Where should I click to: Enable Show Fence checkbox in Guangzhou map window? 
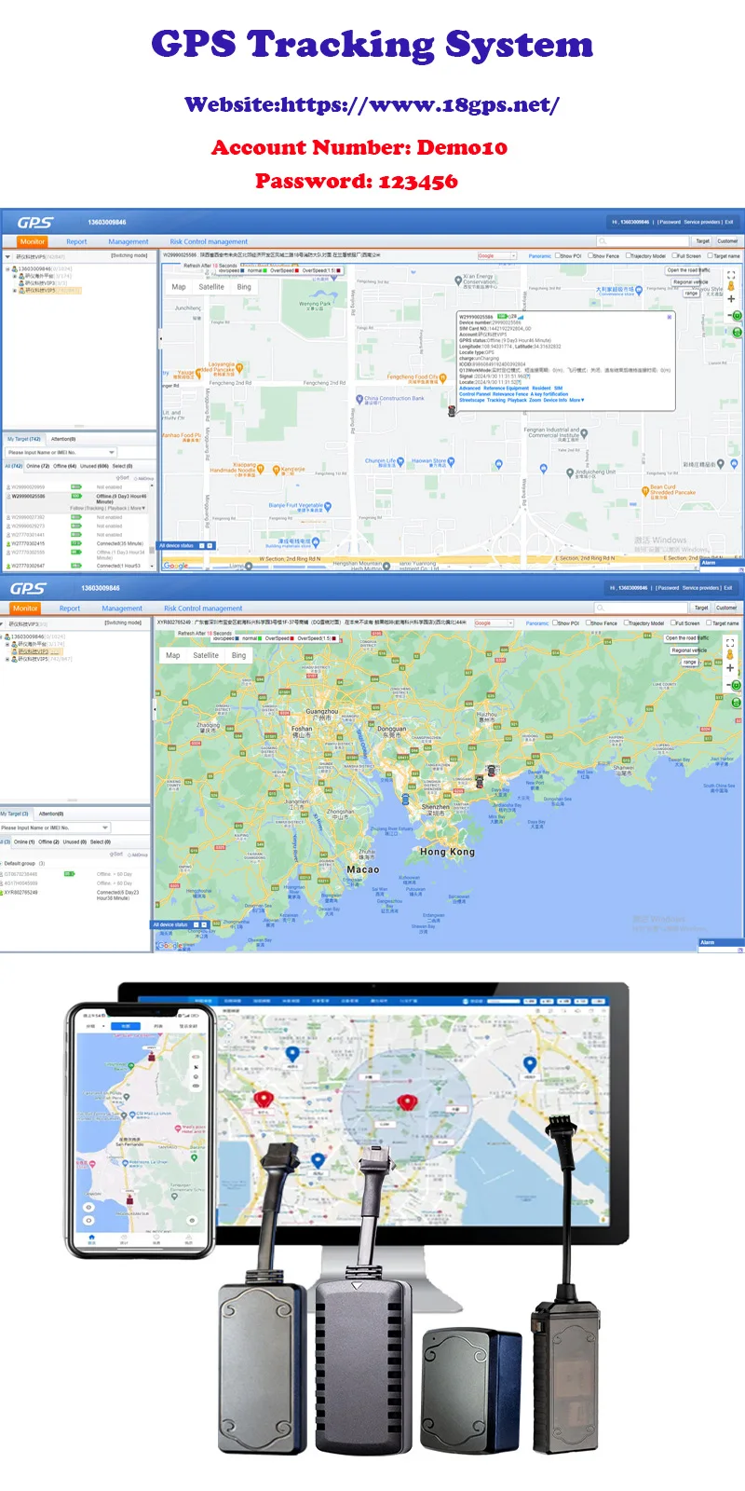point(588,622)
